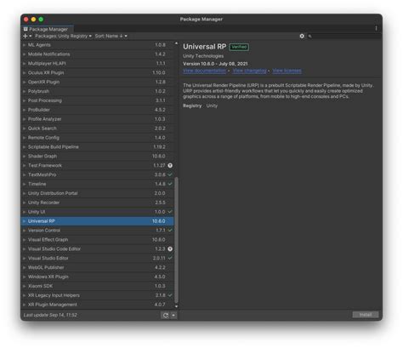Click the View changelog link

pos(249,71)
